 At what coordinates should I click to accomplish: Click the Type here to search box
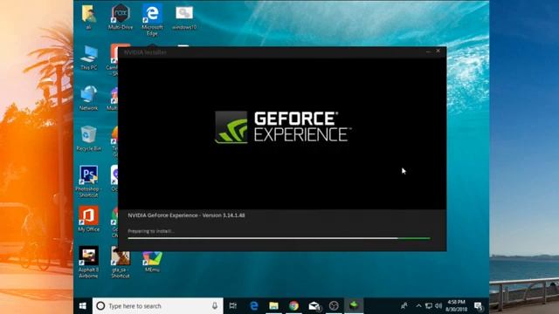click(x=158, y=306)
